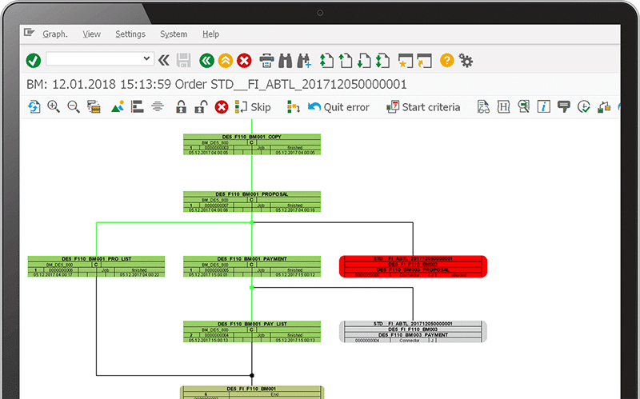Image resolution: width=640 pixels, height=399 pixels.
Task: Click the orange Exit up-arrows icon
Action: 226,61
